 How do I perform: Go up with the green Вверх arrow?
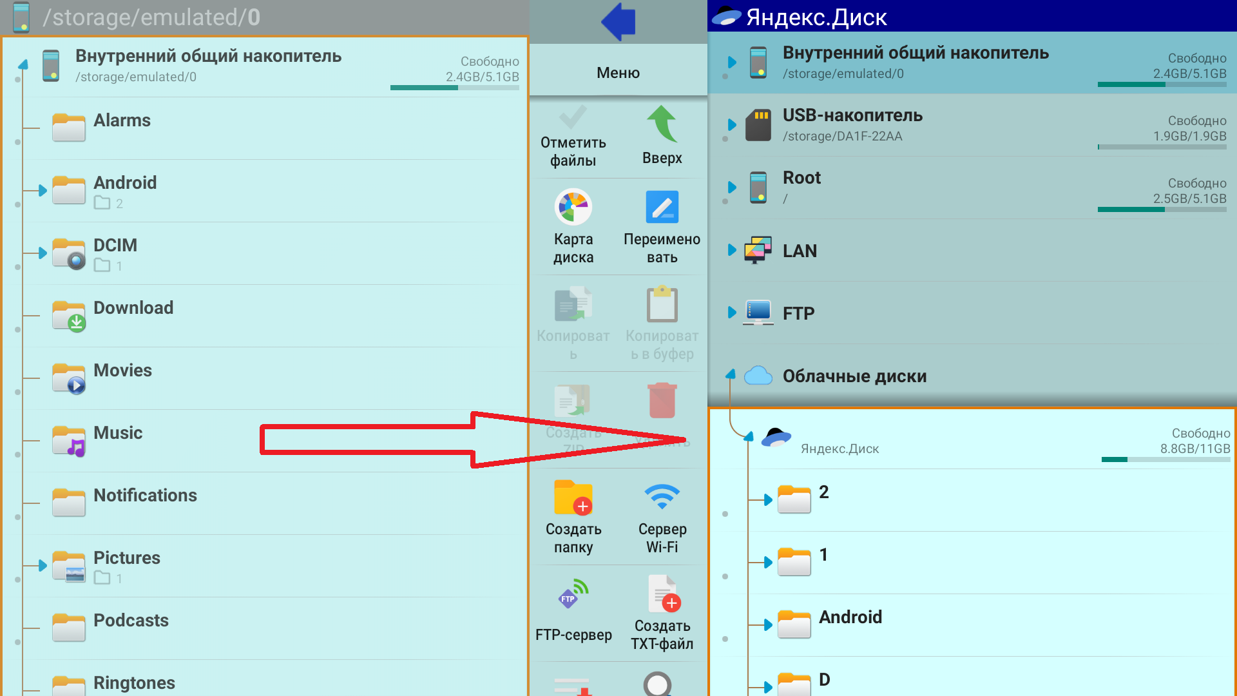pyautogui.click(x=662, y=123)
